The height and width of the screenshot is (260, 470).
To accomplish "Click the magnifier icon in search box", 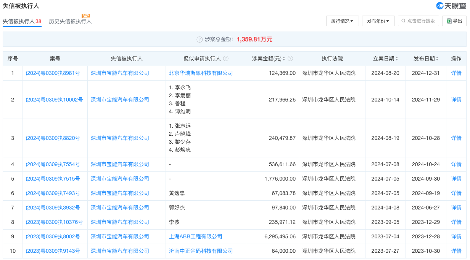I will coord(403,21).
